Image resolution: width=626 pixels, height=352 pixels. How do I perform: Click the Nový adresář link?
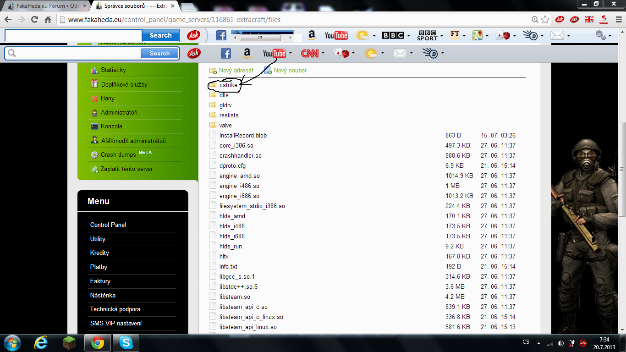236,70
